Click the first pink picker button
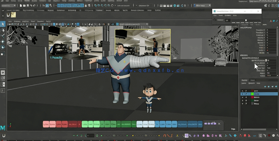The width and height of the screenshot is (279, 141). click(46, 124)
